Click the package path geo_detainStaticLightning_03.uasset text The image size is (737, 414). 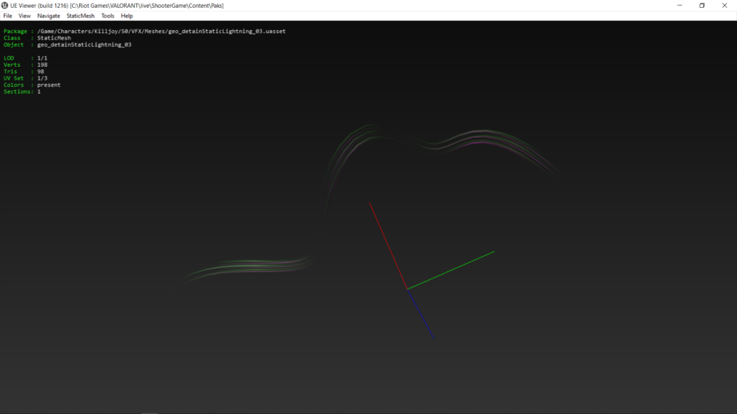[x=161, y=32]
